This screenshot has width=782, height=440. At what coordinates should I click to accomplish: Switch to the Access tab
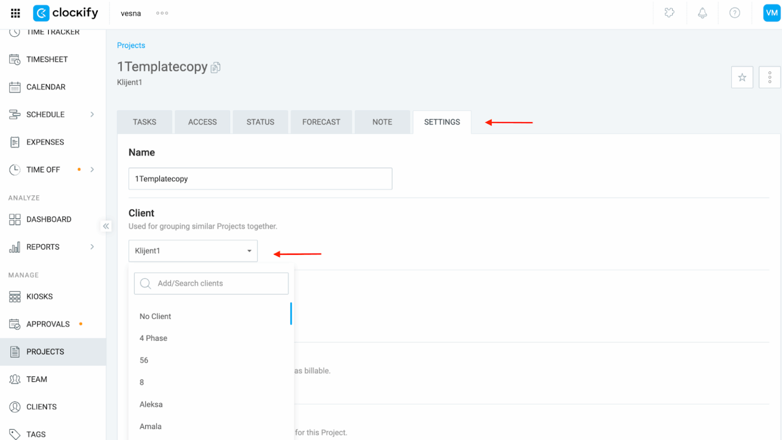pyautogui.click(x=202, y=122)
